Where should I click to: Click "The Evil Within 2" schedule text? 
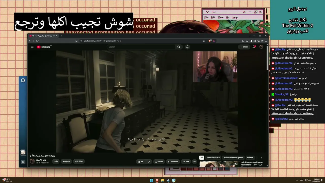(298, 26)
